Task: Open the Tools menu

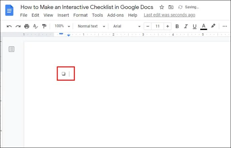Action: point(97,15)
